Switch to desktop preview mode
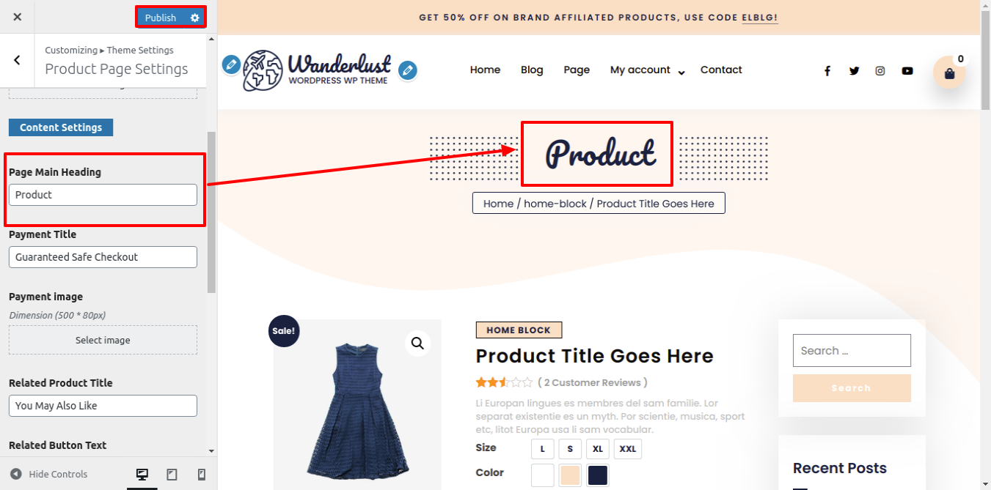This screenshot has width=991, height=490. [142, 475]
